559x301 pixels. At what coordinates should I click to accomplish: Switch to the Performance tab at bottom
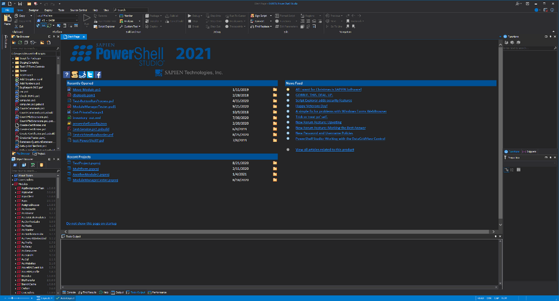[157, 292]
